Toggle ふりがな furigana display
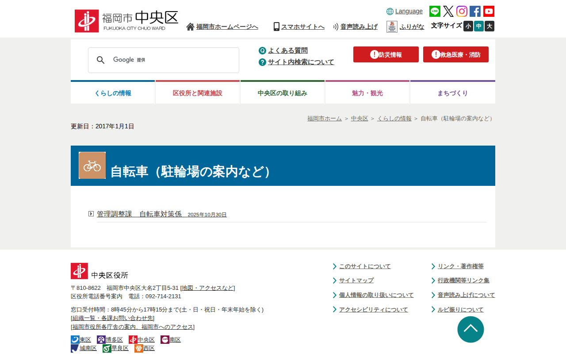 click(412, 27)
